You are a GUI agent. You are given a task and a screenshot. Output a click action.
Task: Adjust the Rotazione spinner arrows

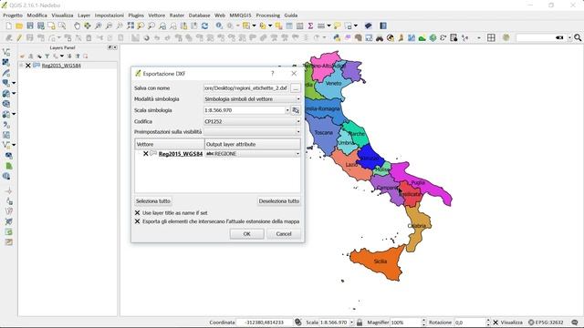pyautogui.click(x=488, y=323)
